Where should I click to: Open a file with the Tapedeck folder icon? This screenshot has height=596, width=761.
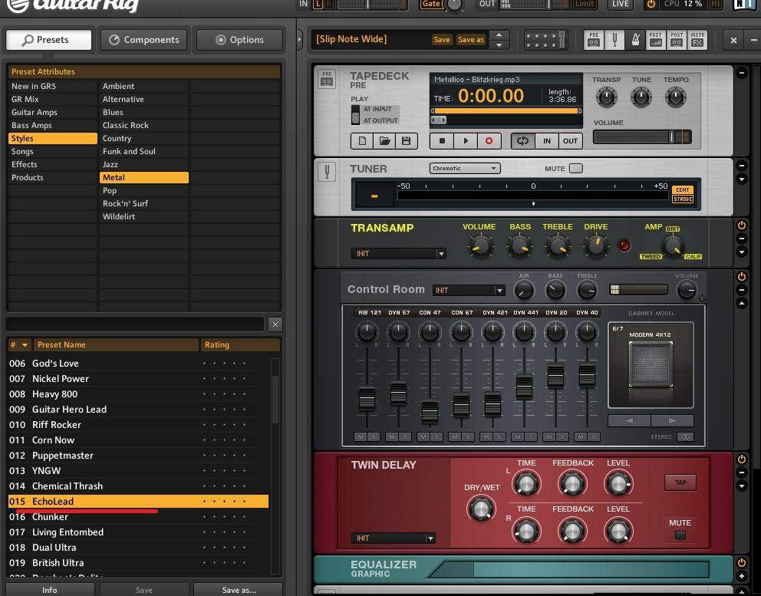384,141
